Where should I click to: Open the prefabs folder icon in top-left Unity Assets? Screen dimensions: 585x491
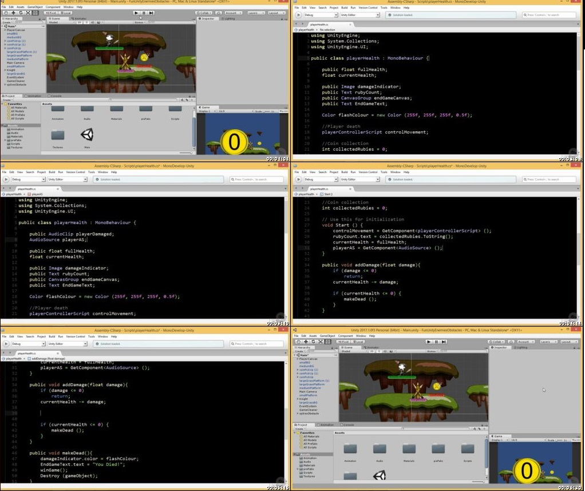tap(145, 109)
